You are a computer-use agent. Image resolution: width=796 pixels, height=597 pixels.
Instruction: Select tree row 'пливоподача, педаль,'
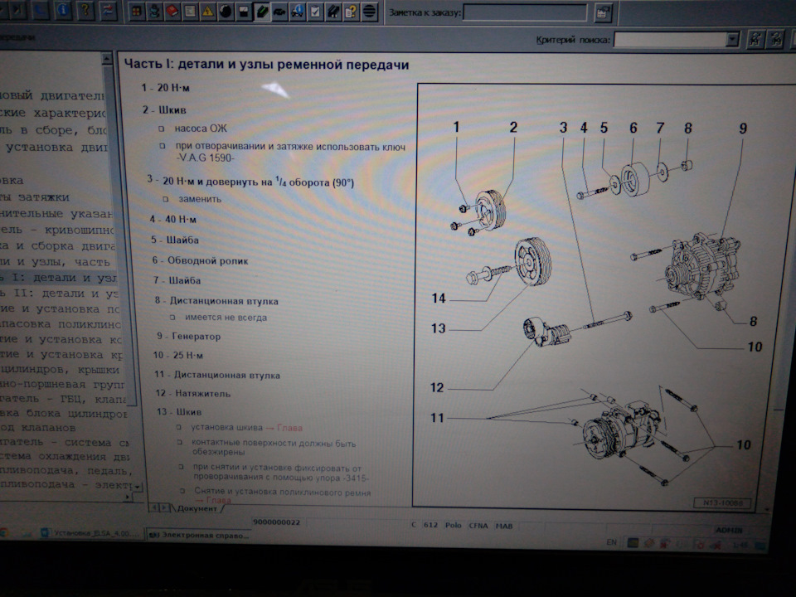click(66, 471)
